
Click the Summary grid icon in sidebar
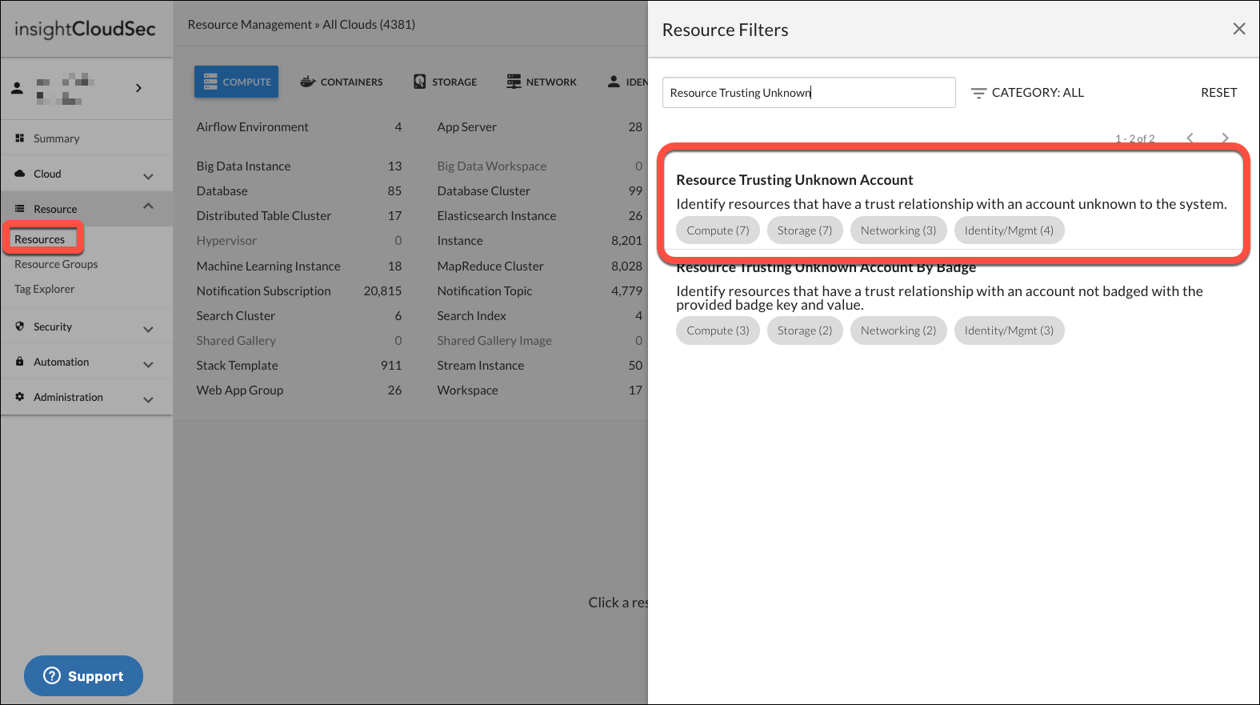click(19, 138)
